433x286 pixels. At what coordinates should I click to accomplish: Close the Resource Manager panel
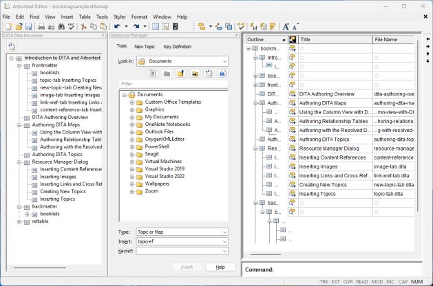(x=237, y=35)
